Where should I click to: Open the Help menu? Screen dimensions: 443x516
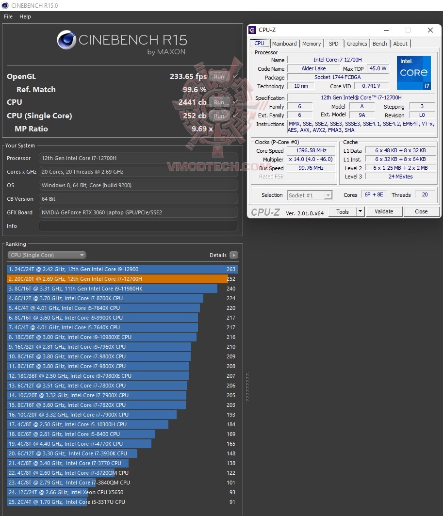tap(25, 16)
